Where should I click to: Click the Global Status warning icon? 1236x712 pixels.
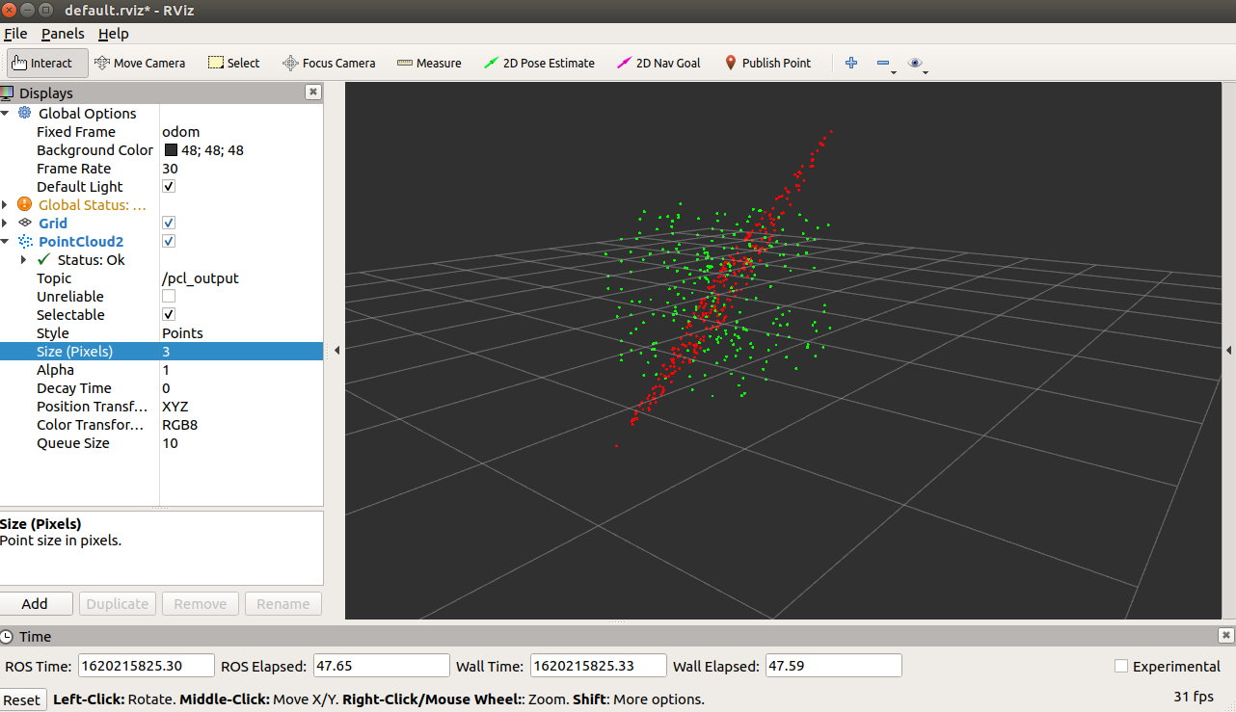pos(24,204)
